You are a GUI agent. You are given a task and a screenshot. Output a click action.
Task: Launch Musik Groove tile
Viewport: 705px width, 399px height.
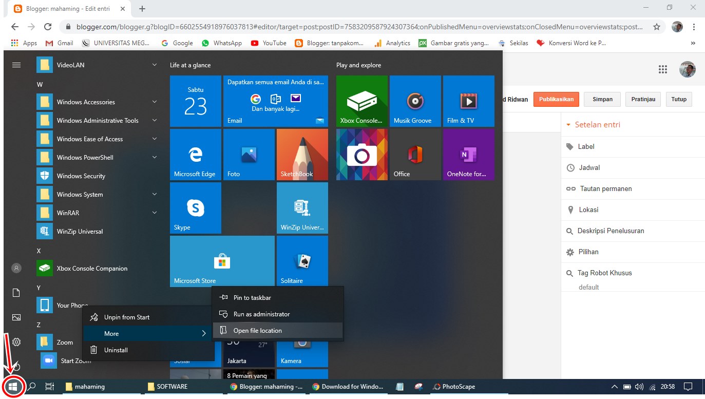[415, 101]
